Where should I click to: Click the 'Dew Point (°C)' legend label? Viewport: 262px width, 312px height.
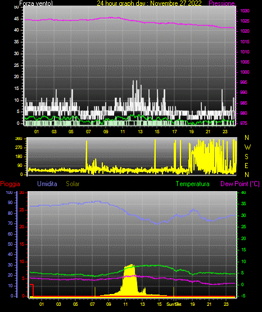click(240, 184)
